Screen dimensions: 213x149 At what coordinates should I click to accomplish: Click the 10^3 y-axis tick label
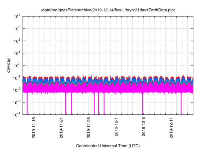pos(17,29)
